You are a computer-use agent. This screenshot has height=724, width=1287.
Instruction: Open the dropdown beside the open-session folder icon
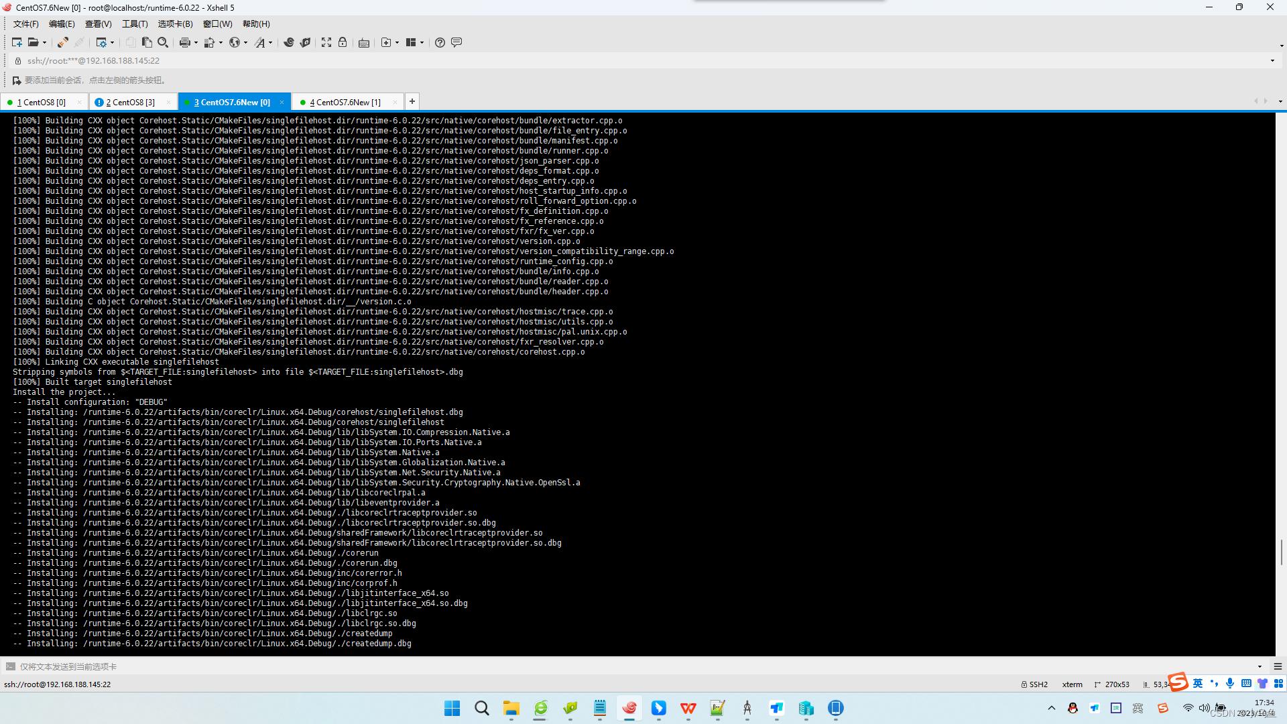point(45,42)
